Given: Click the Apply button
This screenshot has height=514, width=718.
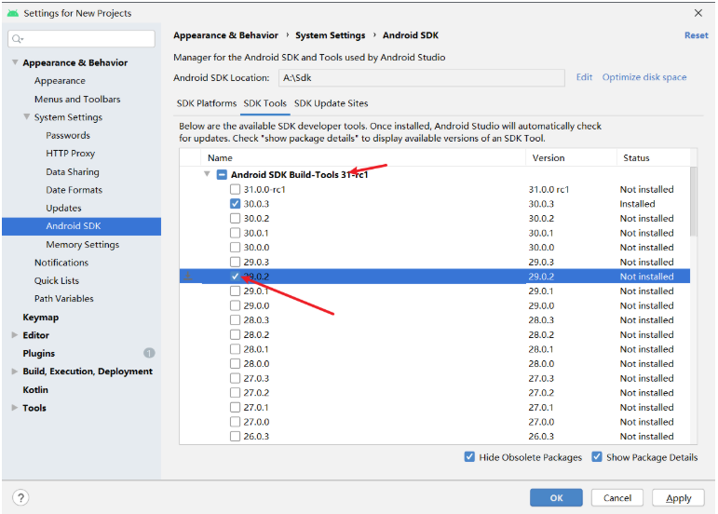Looking at the screenshot, I should coord(678,497).
